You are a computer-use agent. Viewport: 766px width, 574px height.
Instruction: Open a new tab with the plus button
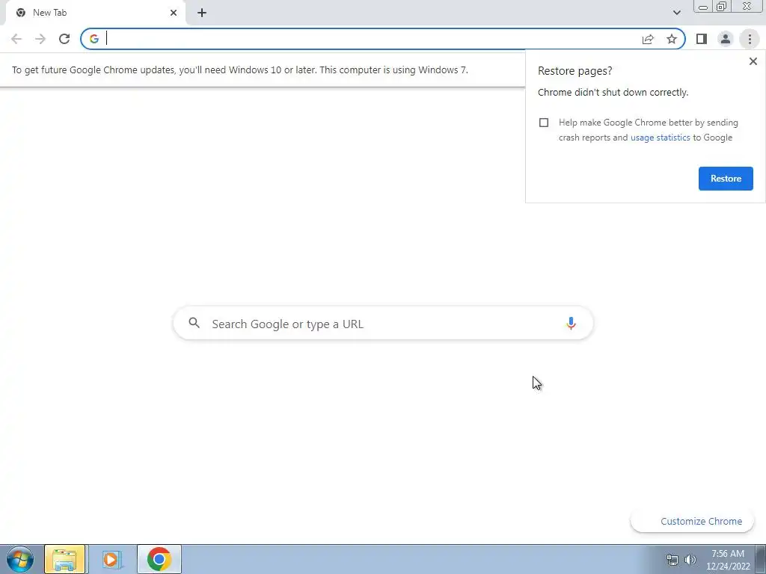click(x=202, y=13)
